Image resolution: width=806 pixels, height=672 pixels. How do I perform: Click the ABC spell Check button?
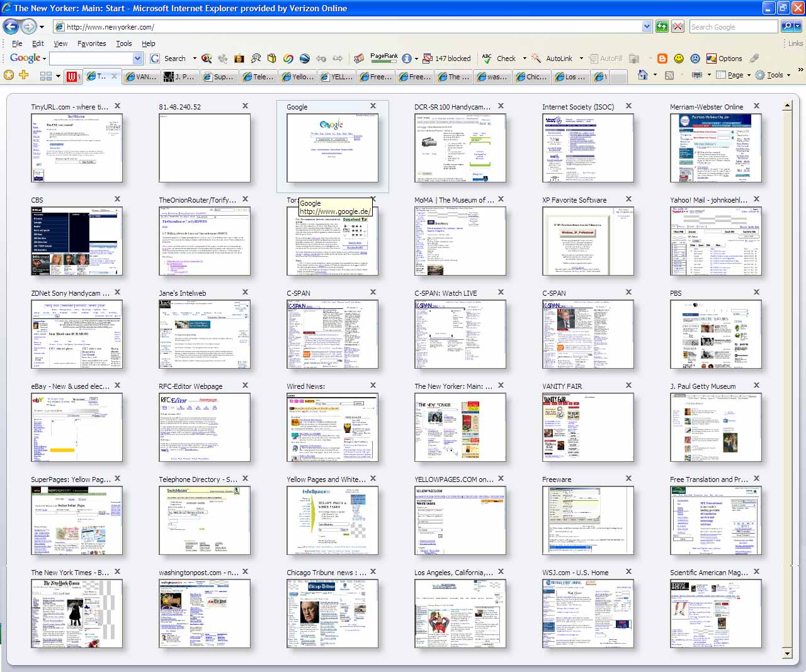point(499,59)
